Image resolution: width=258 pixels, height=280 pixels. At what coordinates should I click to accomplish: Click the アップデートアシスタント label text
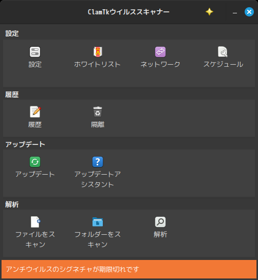98,179
